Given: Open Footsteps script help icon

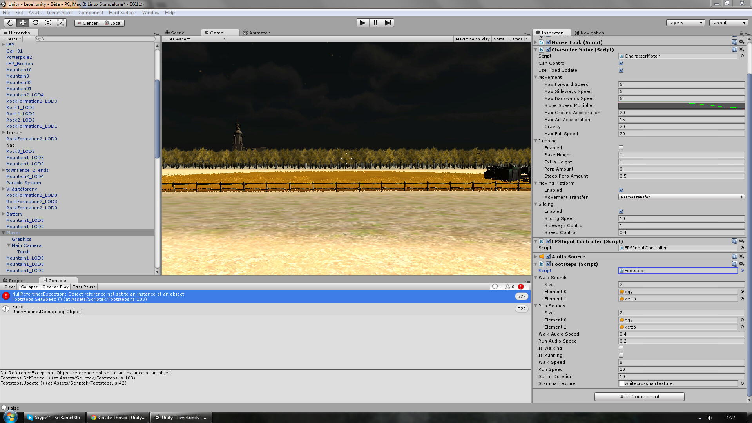Looking at the screenshot, I should (x=734, y=264).
